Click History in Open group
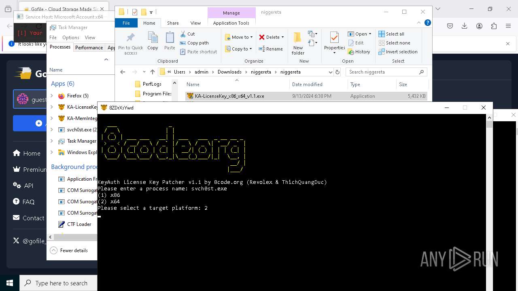The image size is (518, 291). 359,52
